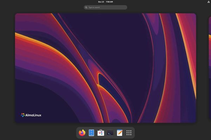Click empty dark area left of the dock
This screenshot has width=211, height=140.
pyautogui.click(x=42, y=132)
